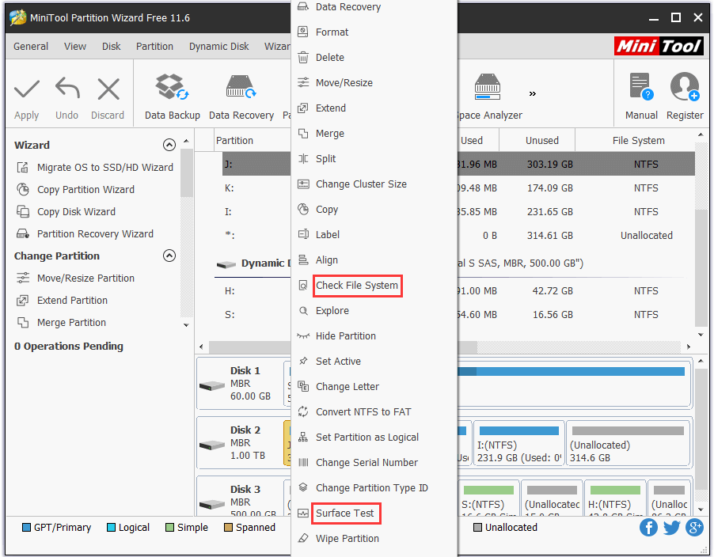Open the Dynamic Disk menu
Image resolution: width=714 pixels, height=557 pixels.
(x=218, y=46)
